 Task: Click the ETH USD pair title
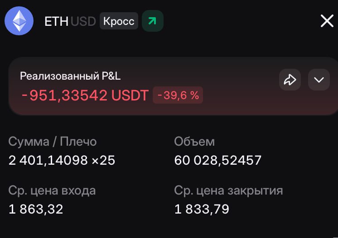coord(70,21)
